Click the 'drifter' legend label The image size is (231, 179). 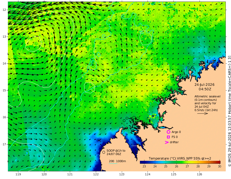(x=174, y=142)
